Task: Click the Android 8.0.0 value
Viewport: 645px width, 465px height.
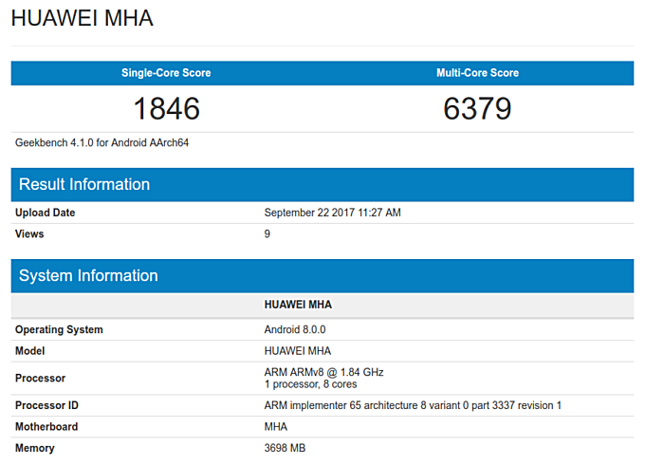Action: tap(294, 329)
